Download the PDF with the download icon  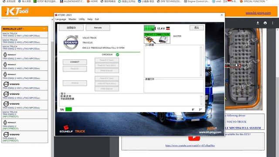point(258,23)
